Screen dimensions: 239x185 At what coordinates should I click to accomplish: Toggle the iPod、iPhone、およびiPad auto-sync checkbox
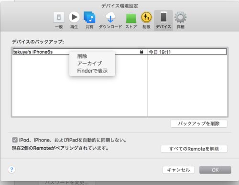point(15,140)
